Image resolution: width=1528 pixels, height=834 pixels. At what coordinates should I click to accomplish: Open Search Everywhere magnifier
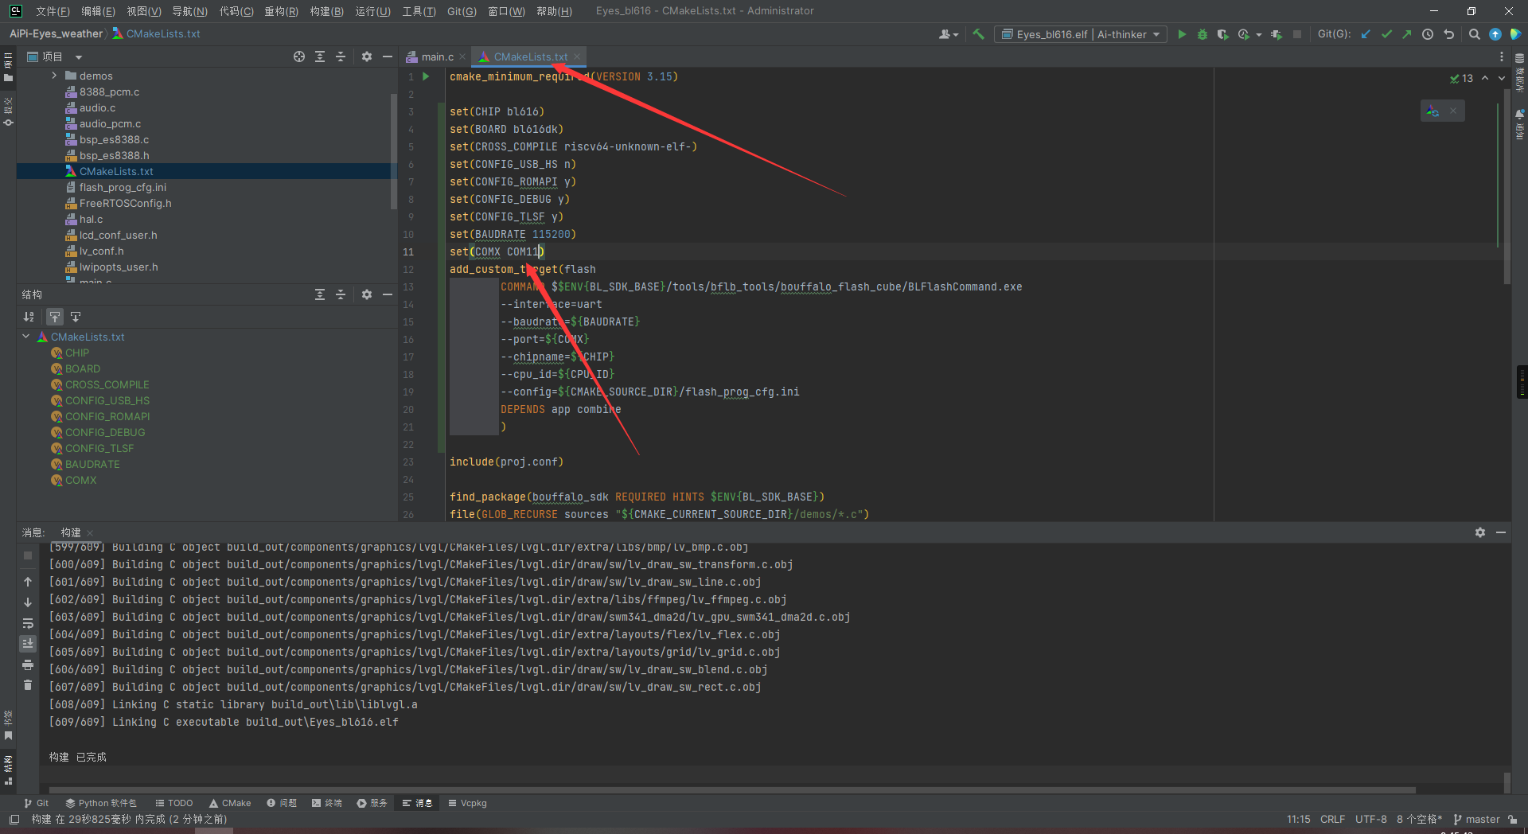[x=1475, y=34]
